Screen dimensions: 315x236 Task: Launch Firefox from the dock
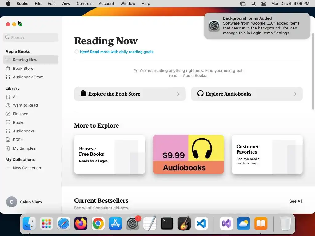tap(81, 223)
